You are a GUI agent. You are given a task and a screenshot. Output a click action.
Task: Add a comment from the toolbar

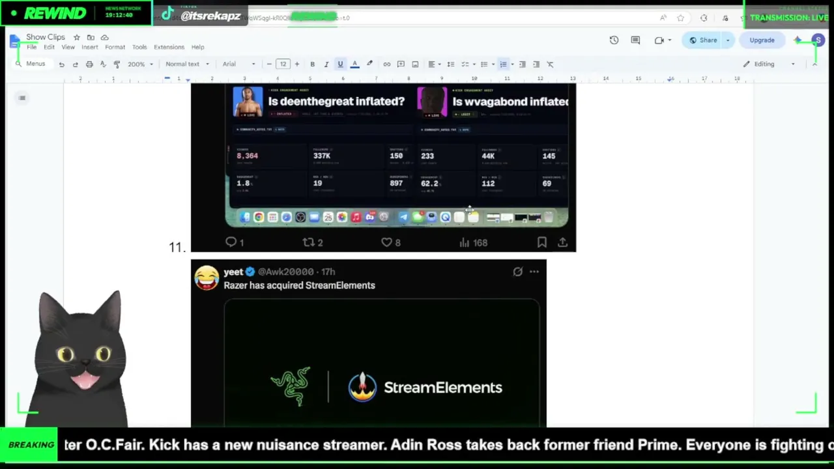click(401, 64)
